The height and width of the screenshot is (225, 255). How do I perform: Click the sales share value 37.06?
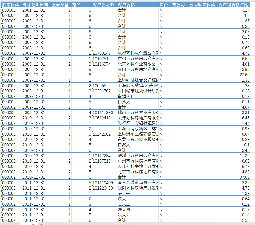(234, 177)
